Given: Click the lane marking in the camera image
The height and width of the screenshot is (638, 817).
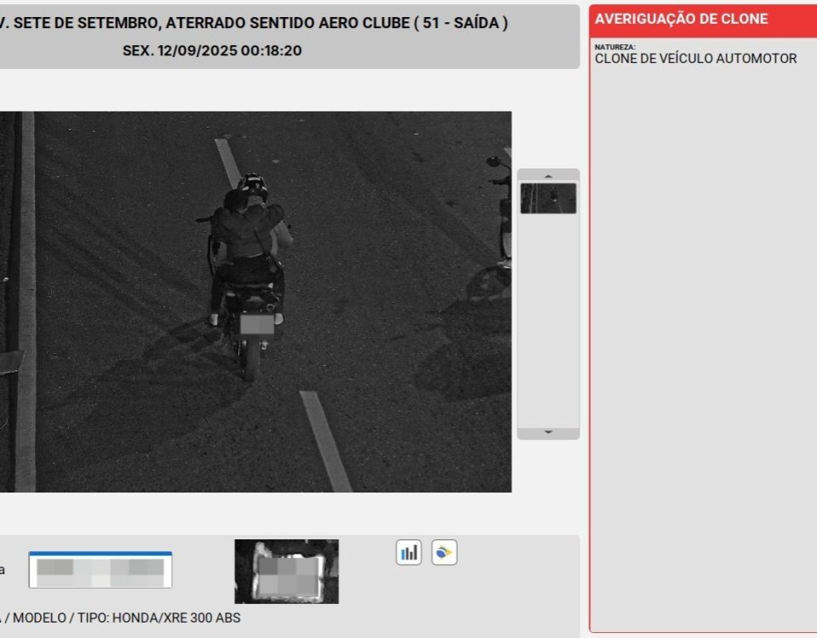Looking at the screenshot, I should click(326, 438).
